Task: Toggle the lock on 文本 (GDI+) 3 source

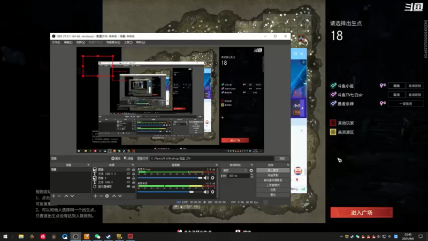Action: 133,174
